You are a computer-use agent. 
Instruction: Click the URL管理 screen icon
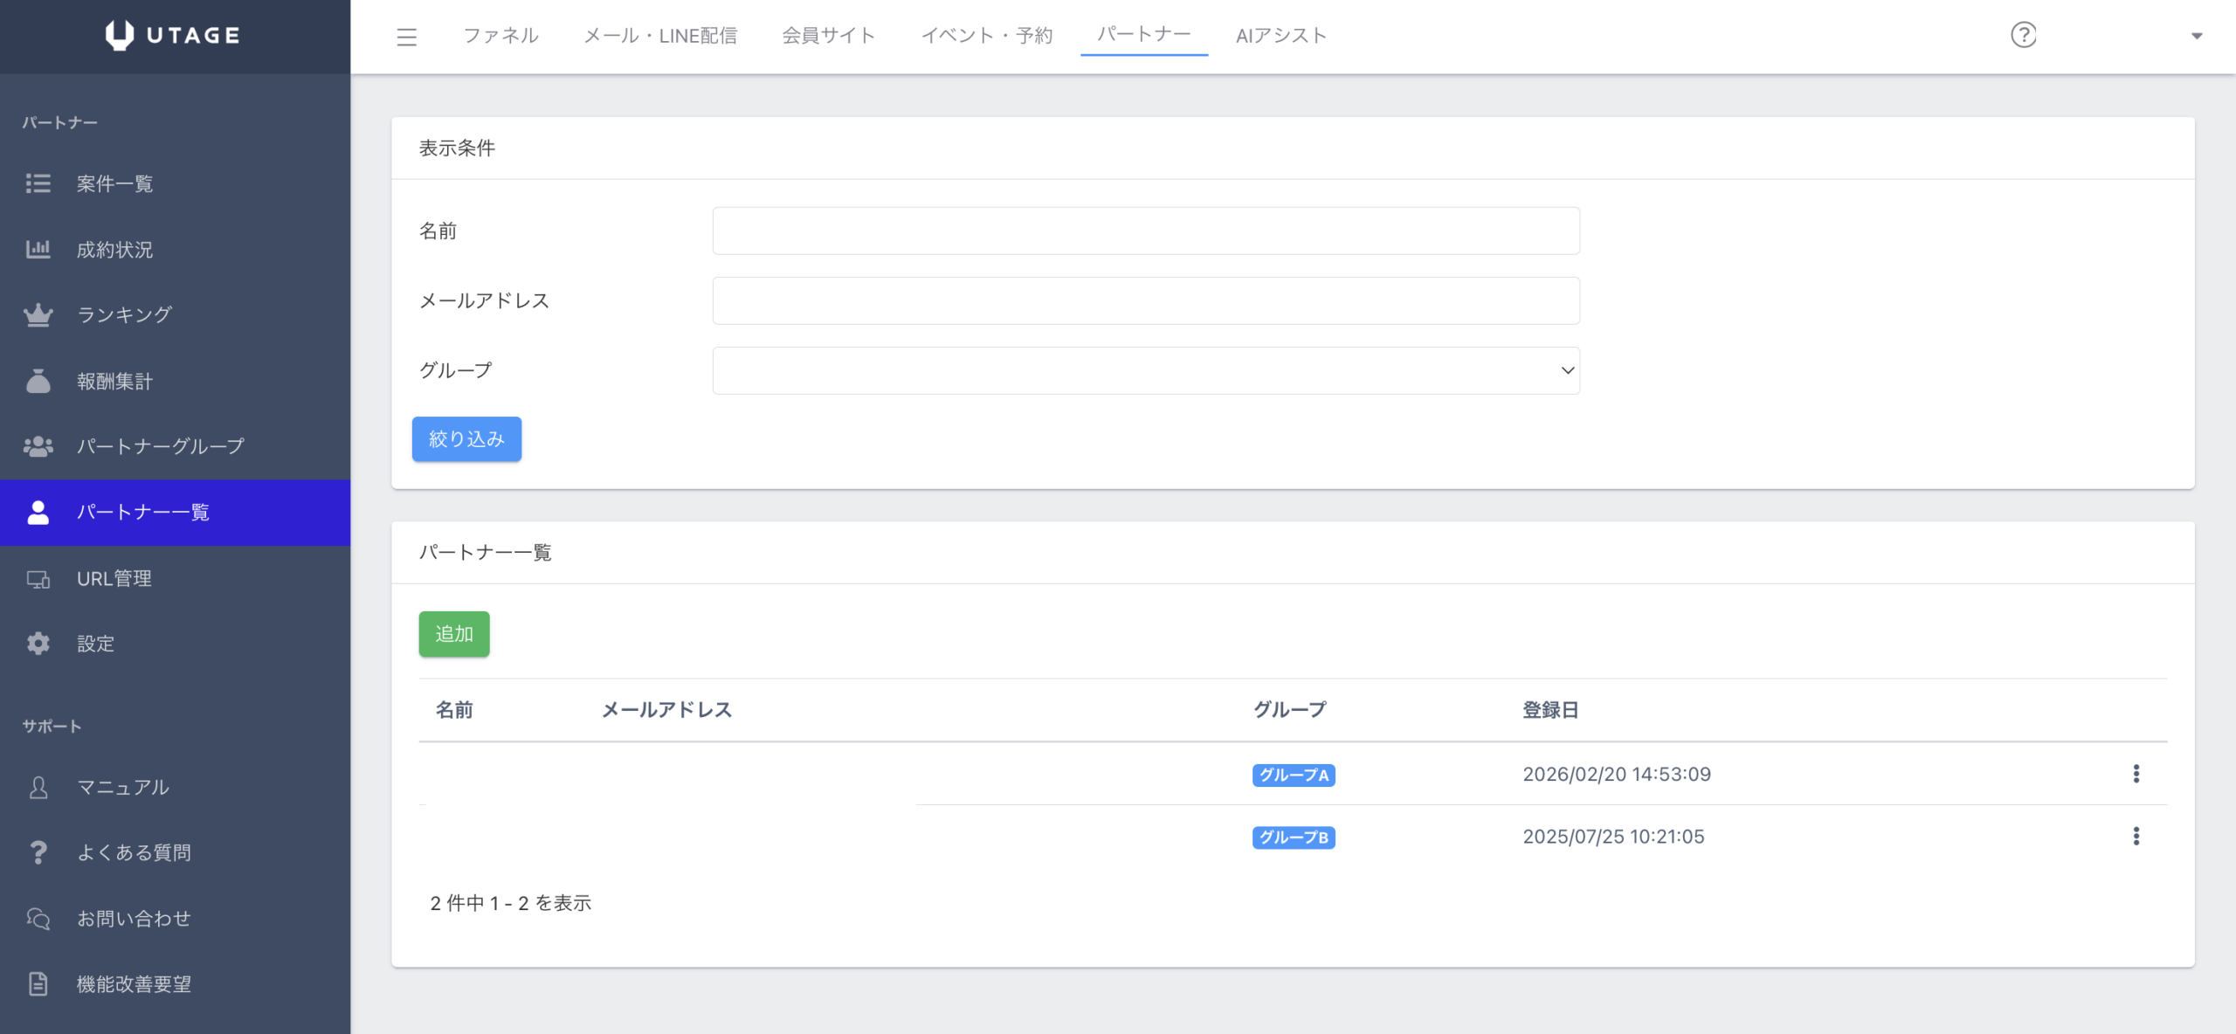coord(38,579)
